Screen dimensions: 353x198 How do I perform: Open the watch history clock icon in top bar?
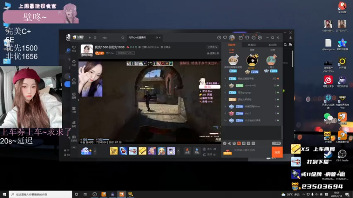coord(219,37)
